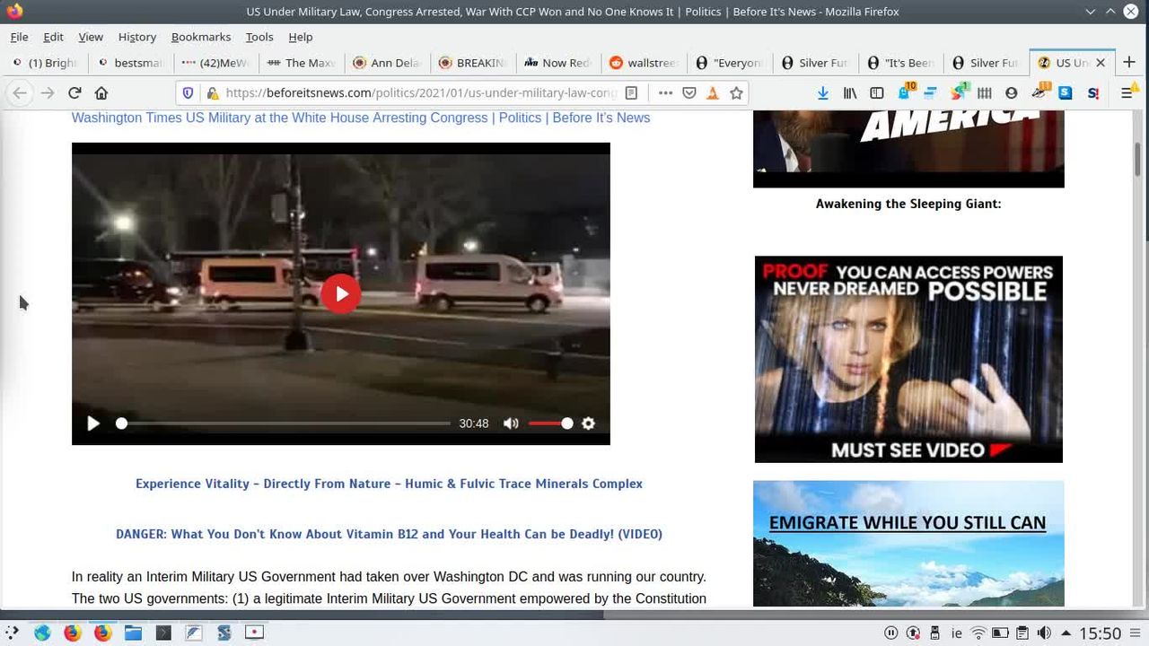The image size is (1149, 646).
Task: Open the Firefox hamburger menu
Action: click(x=1127, y=92)
